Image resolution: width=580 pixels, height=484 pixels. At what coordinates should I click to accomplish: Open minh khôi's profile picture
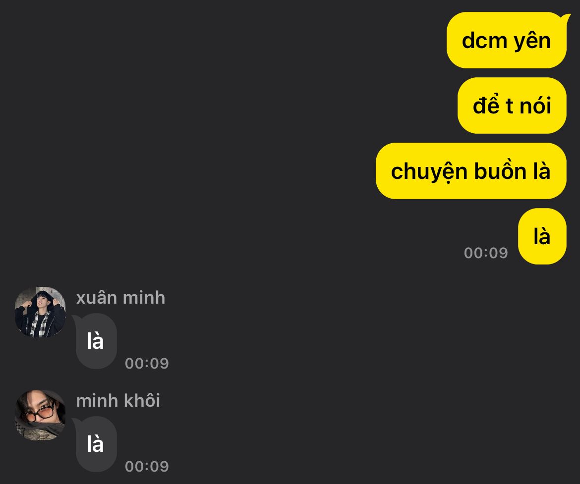point(40,415)
